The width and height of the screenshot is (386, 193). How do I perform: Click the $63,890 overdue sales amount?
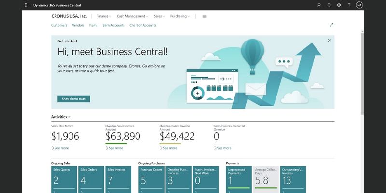point(123,136)
